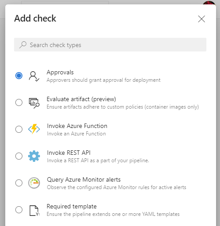Close the Add check dialog
220x226 pixels.
[202, 19]
